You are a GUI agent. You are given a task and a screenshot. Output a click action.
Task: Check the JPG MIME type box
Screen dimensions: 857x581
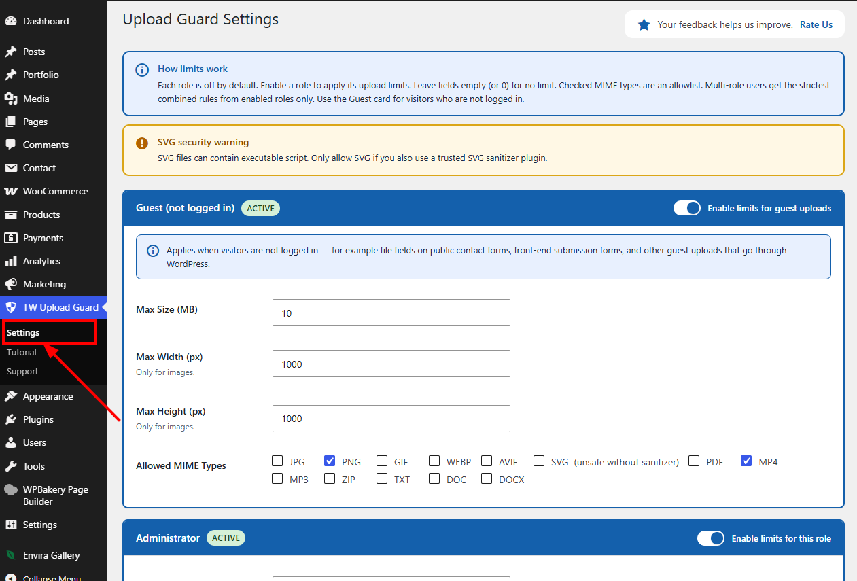277,461
